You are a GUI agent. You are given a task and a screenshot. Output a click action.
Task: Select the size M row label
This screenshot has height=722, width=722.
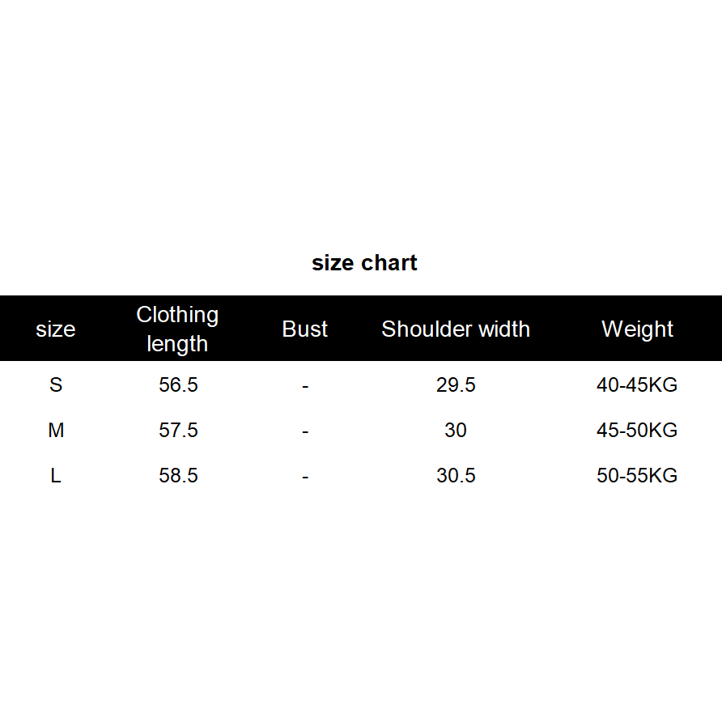[x=55, y=431]
